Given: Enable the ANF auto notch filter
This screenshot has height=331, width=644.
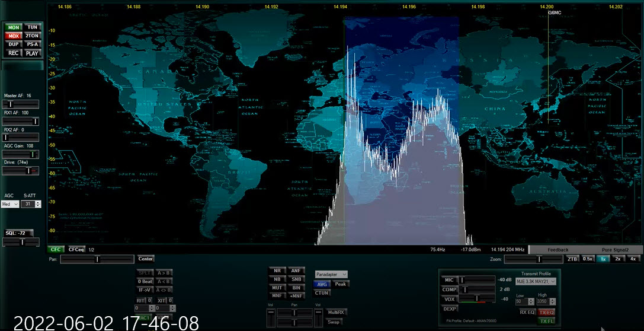Looking at the screenshot, I should click(296, 270).
